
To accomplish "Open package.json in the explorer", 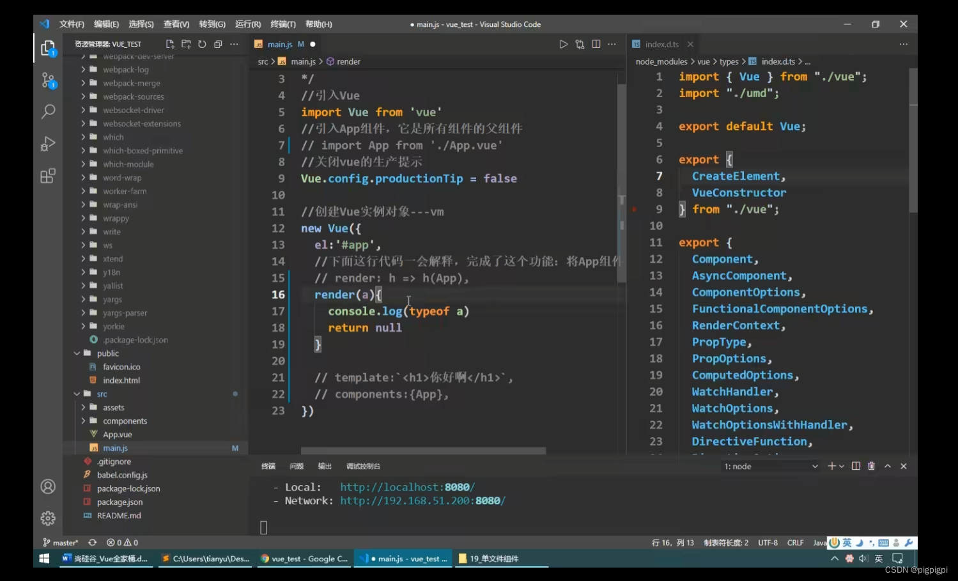I will point(120,502).
